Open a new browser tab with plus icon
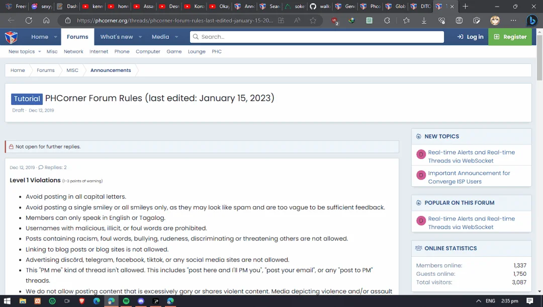This screenshot has width=543, height=307. tap(466, 6)
